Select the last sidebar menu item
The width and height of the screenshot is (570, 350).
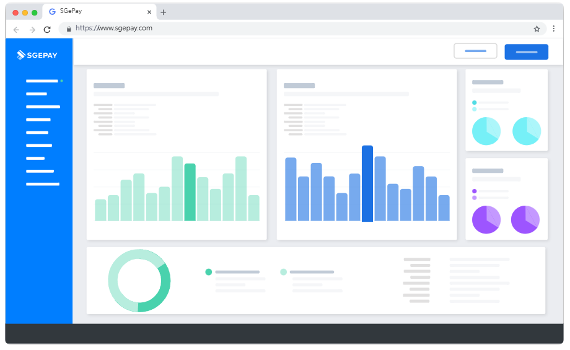42,184
